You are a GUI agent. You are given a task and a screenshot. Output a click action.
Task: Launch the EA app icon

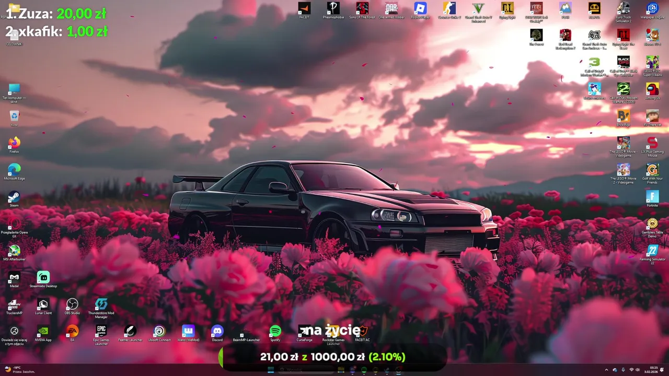click(x=72, y=334)
